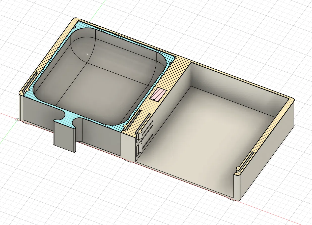The height and width of the screenshot is (225, 312).
Task: Select the protruding front tab's vertical face
Action: tap(64, 136)
